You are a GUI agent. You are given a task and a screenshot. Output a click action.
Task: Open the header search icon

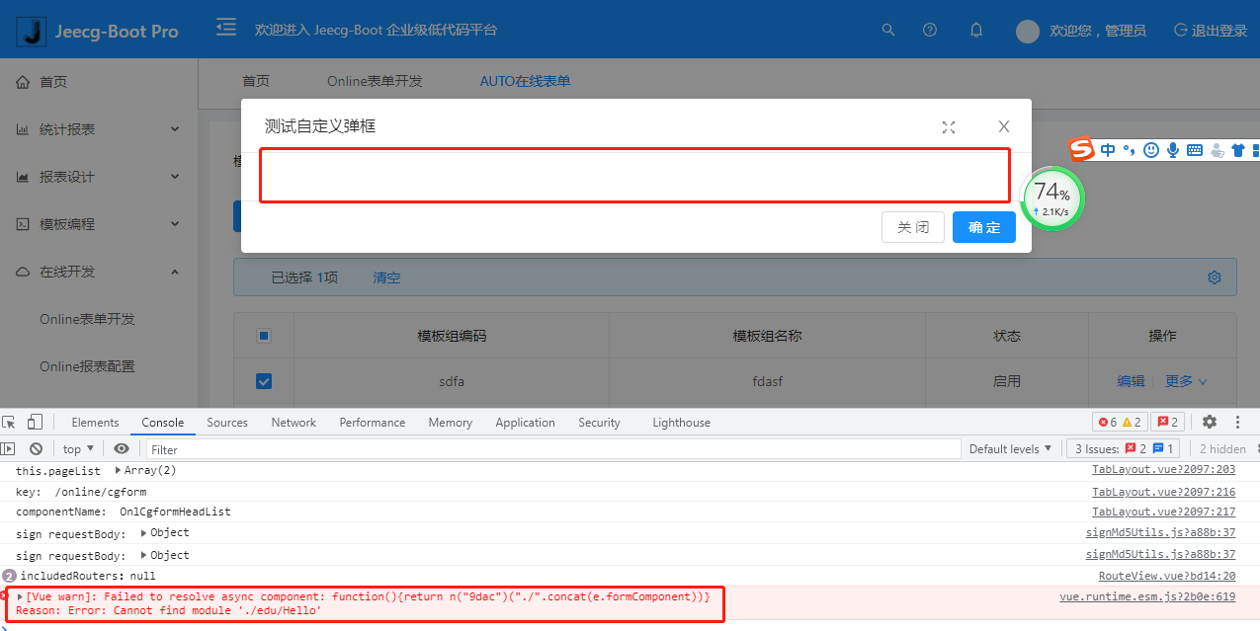coord(888,30)
